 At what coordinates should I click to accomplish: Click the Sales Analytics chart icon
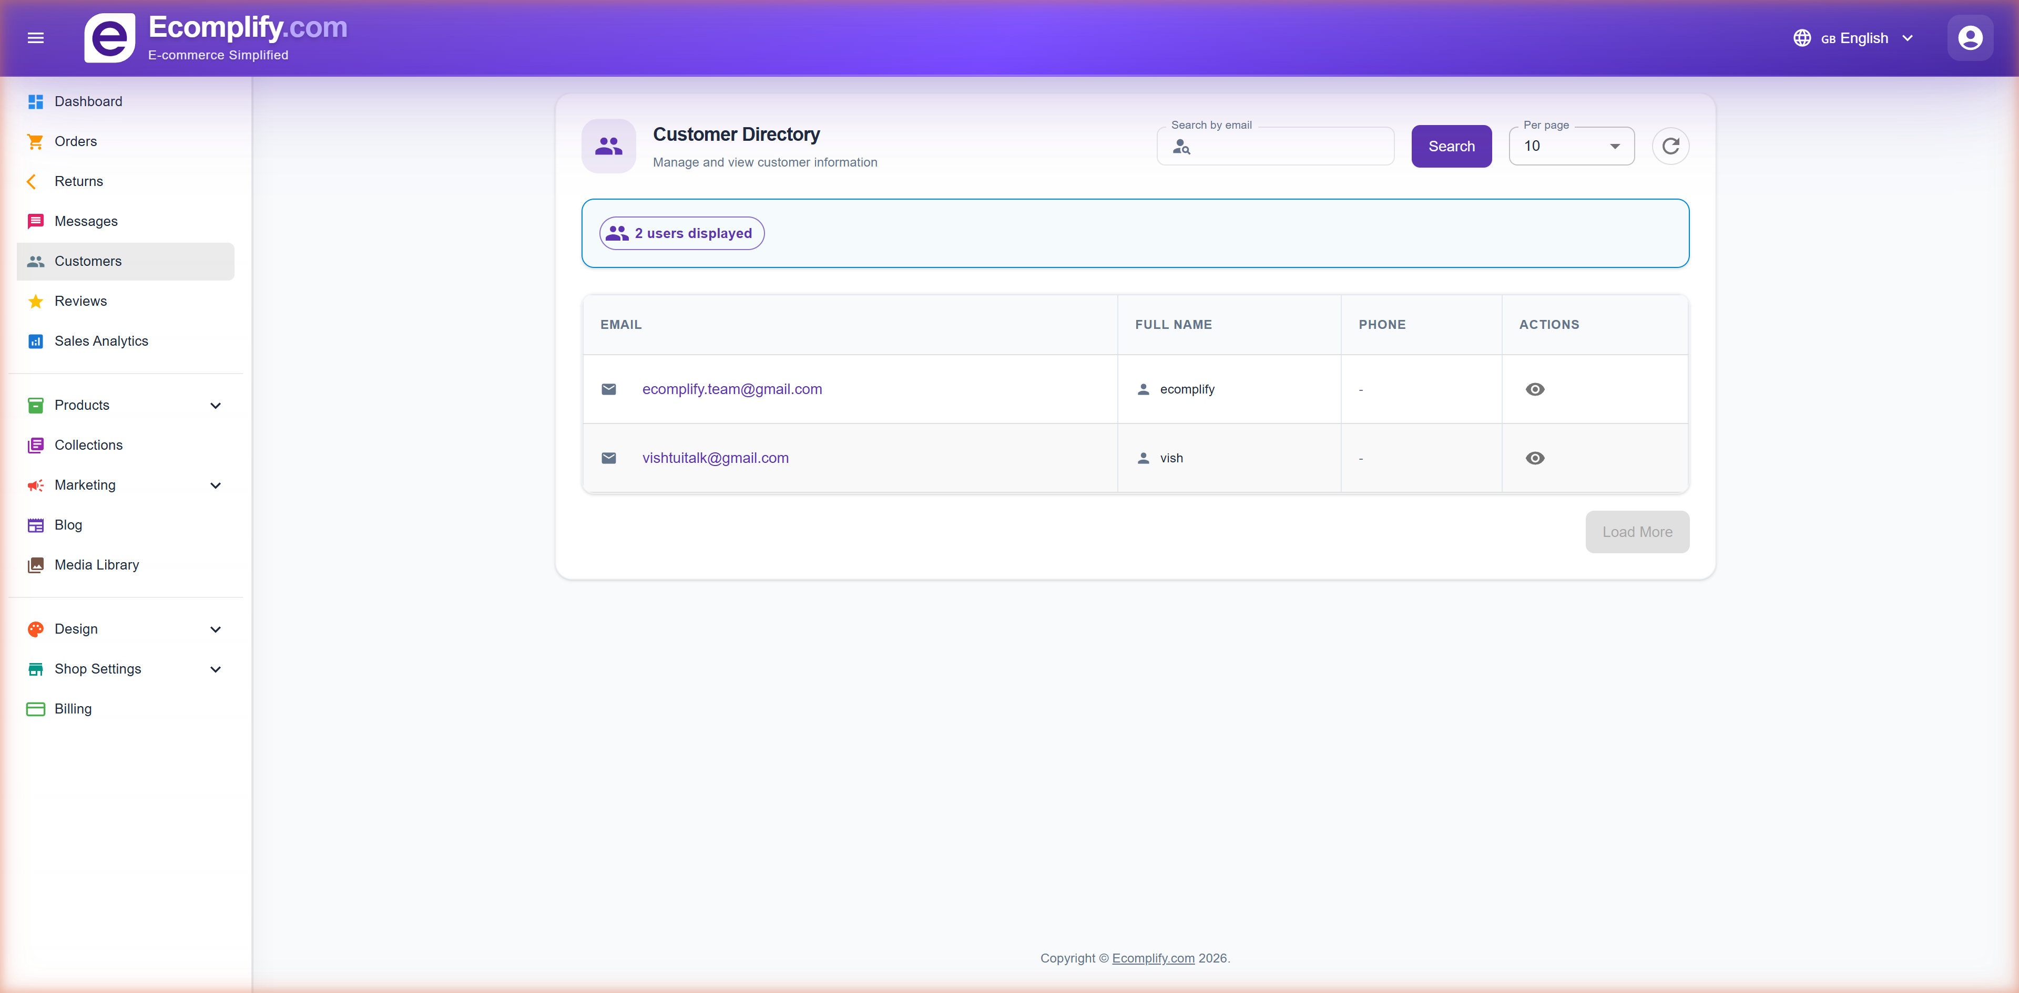pos(36,342)
